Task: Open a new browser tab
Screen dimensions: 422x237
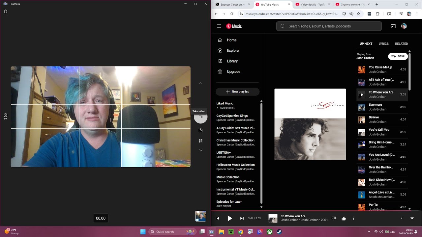Action: coord(377,4)
